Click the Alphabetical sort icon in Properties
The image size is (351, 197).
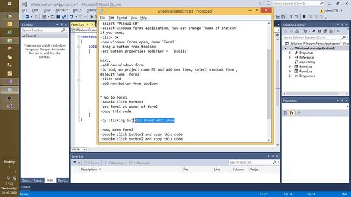[291, 113]
